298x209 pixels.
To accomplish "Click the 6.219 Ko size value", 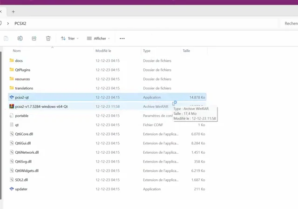I will 198,171.
